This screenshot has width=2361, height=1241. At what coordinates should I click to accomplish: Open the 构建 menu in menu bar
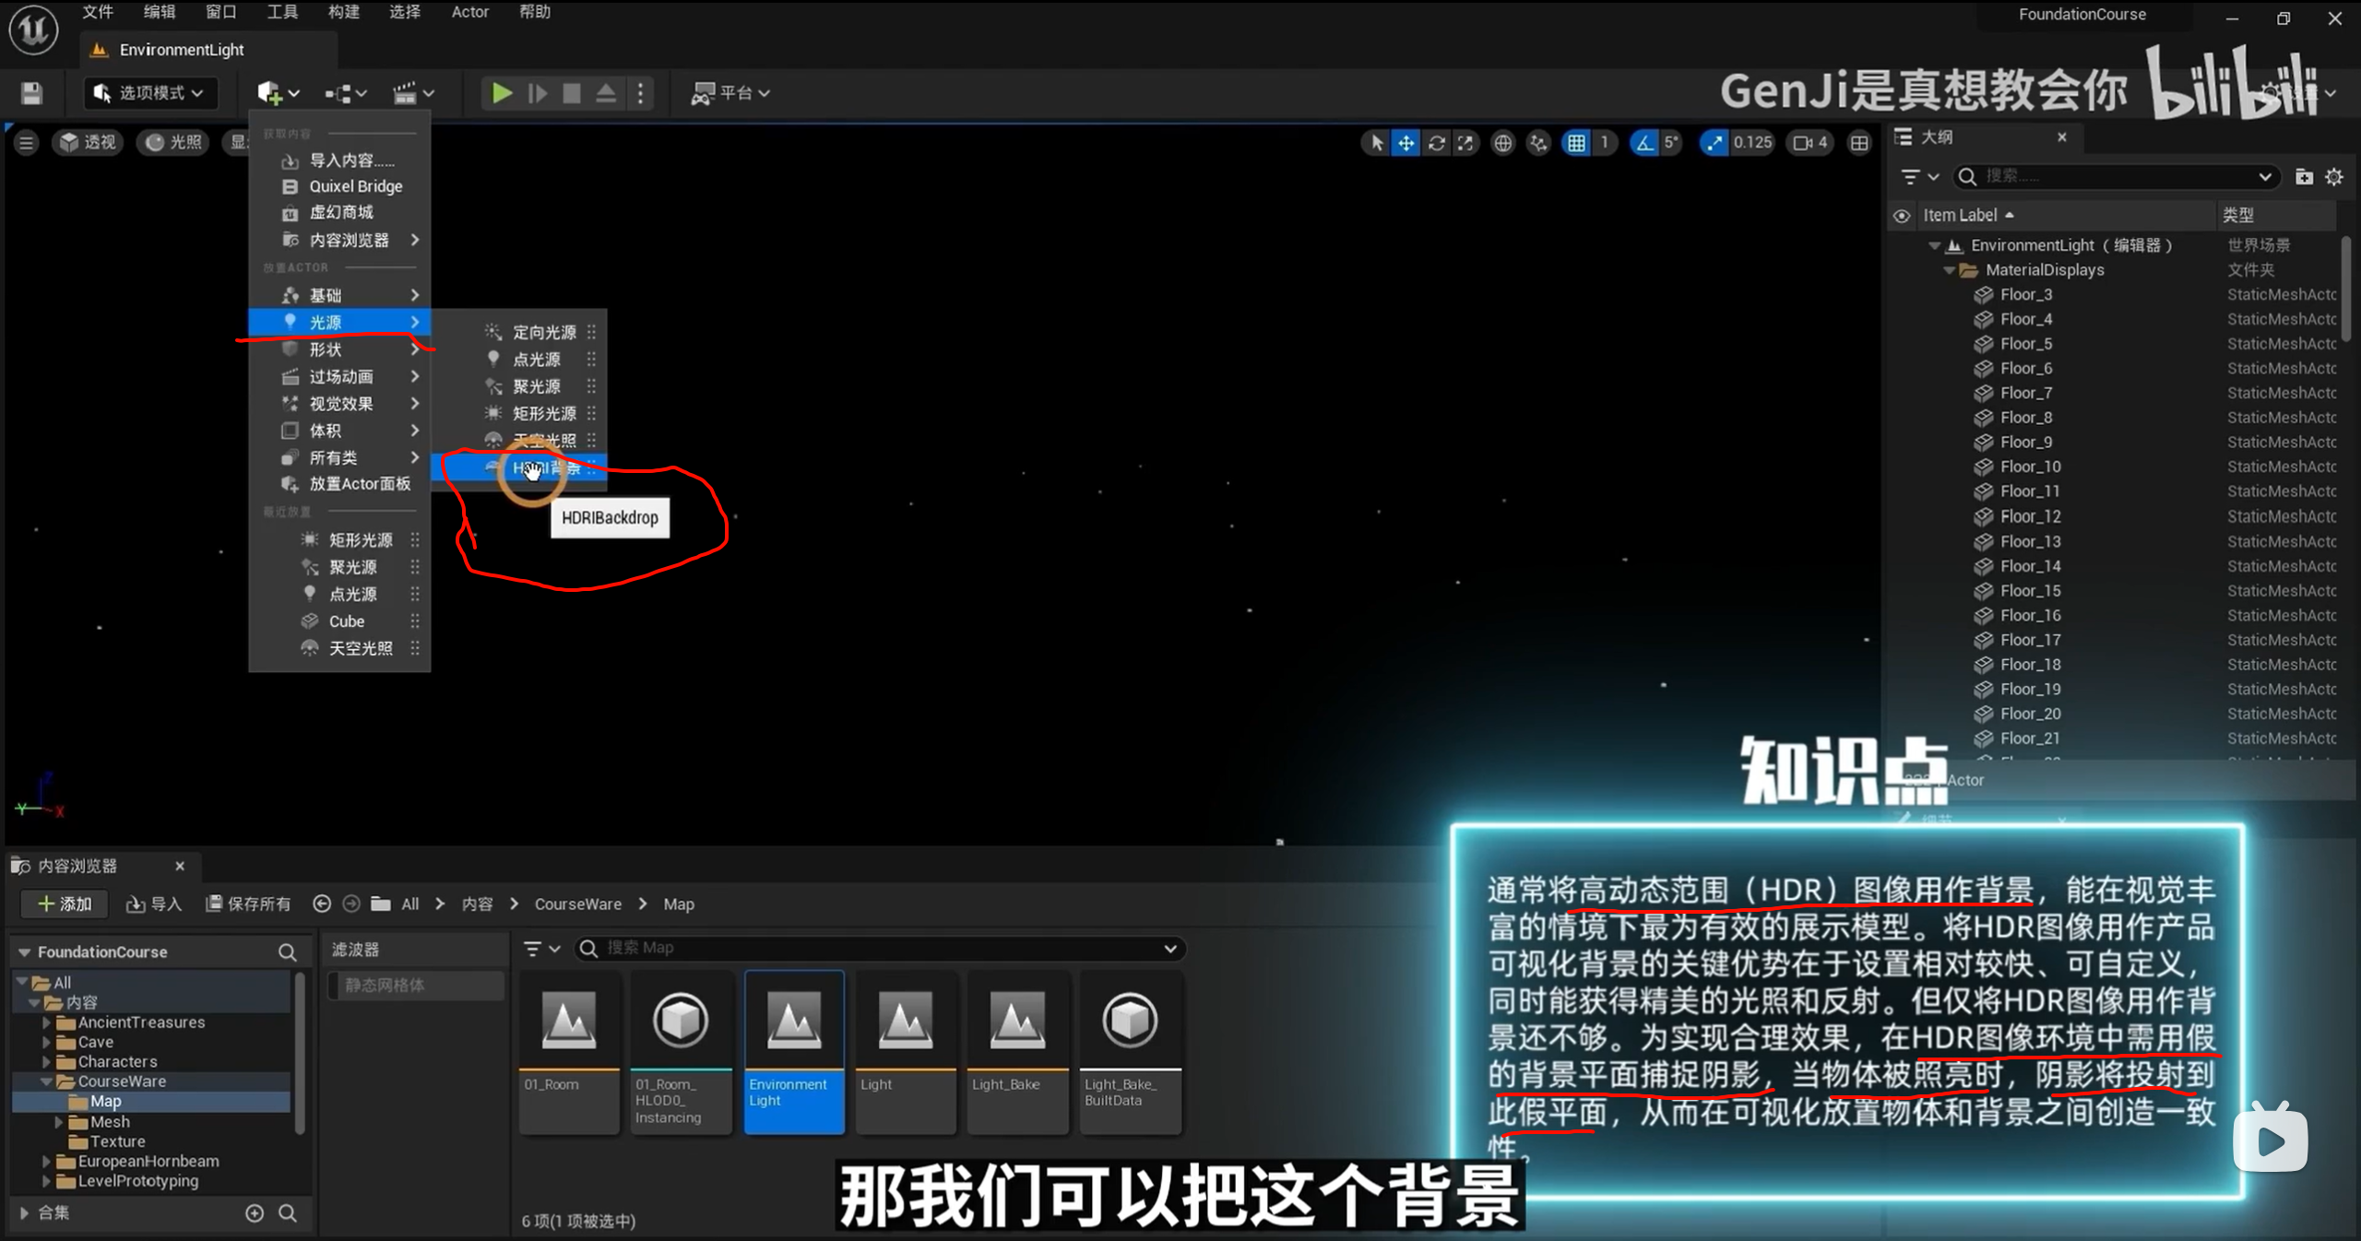click(x=343, y=12)
